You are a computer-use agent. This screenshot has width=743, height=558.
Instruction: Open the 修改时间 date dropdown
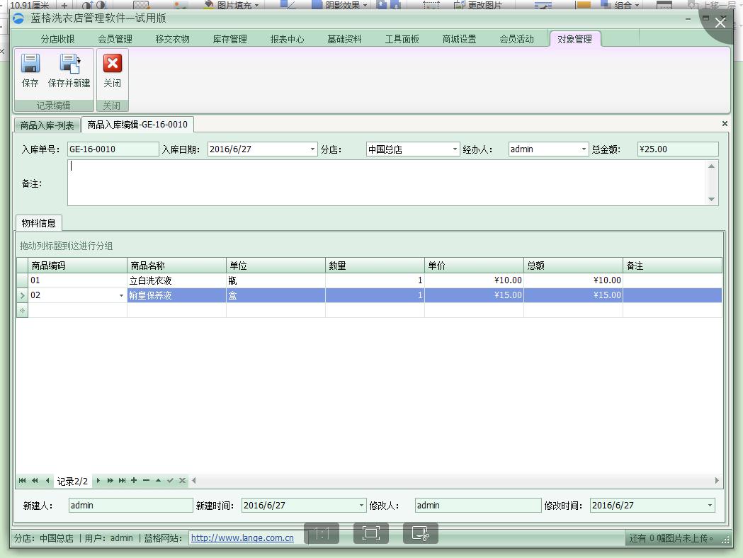tap(710, 506)
